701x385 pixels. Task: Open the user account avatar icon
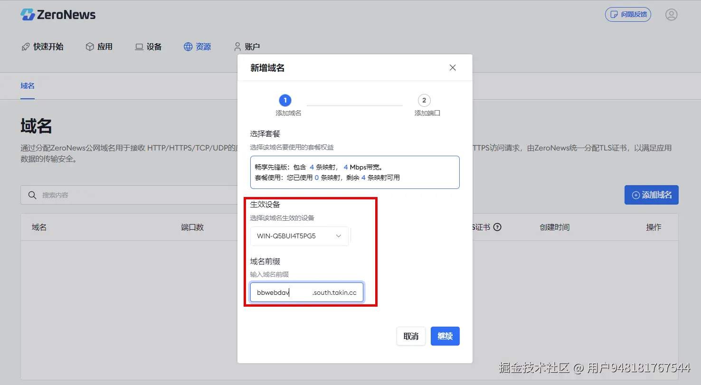[671, 15]
